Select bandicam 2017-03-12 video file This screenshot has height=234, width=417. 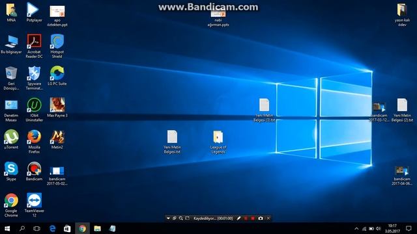(379, 112)
